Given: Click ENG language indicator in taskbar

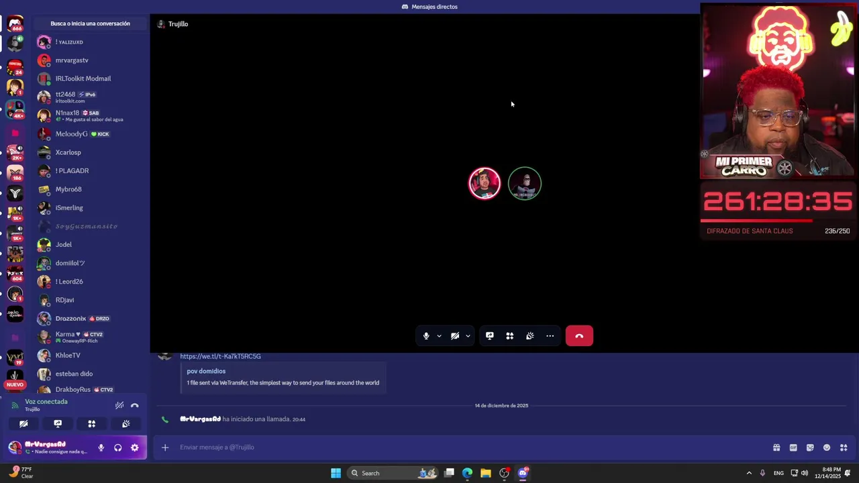Looking at the screenshot, I should pyautogui.click(x=778, y=473).
